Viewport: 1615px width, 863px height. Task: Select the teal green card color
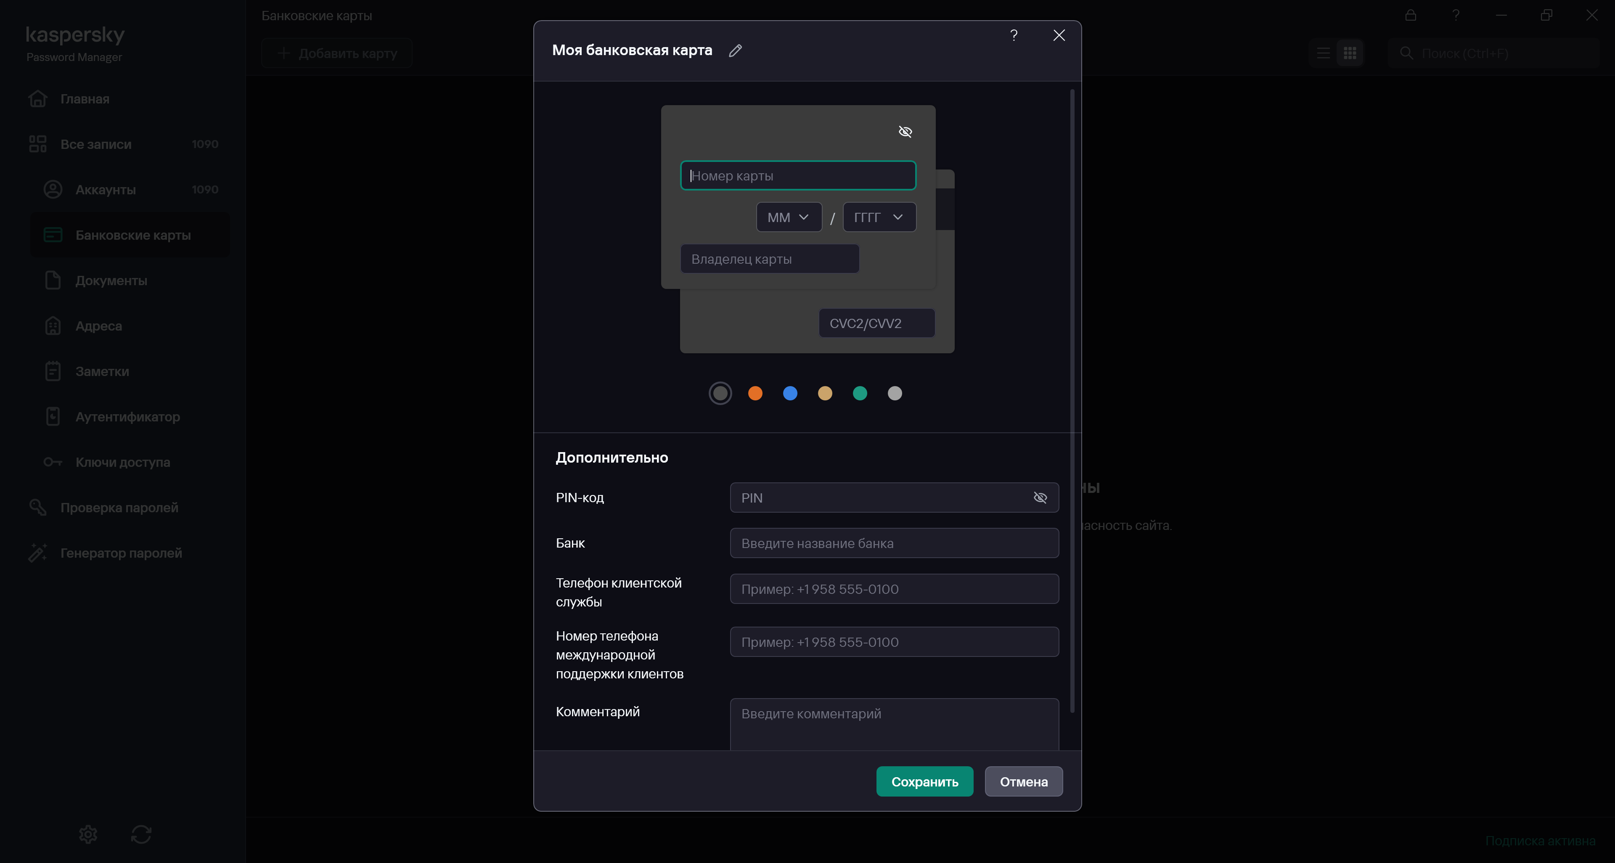click(860, 394)
